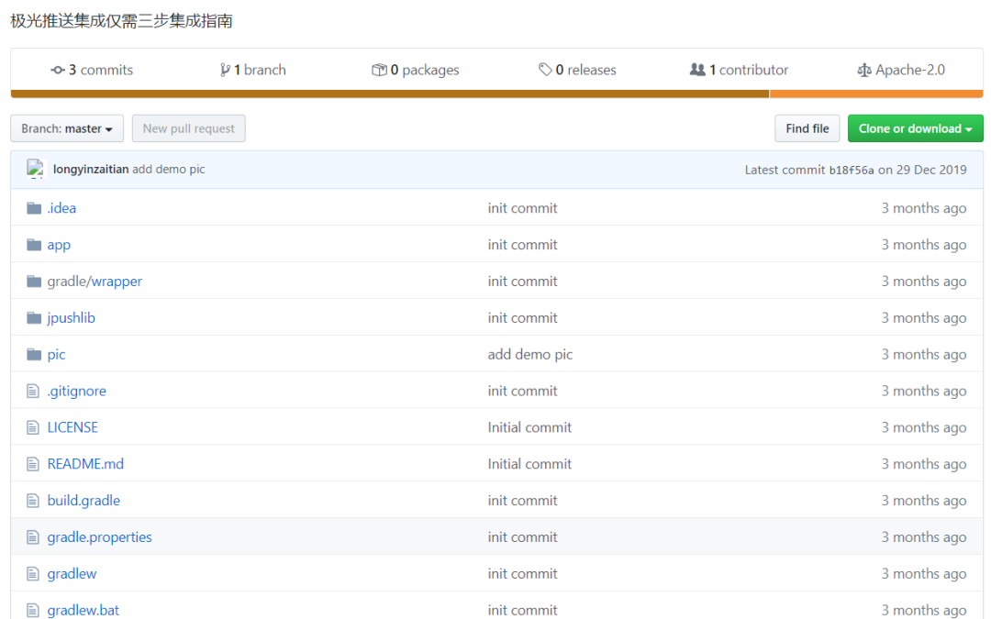Click the tag icon beside 0 releases
The height and width of the screenshot is (619, 991).
545,70
